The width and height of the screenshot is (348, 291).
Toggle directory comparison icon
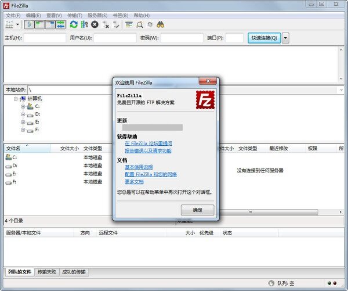click(140, 24)
